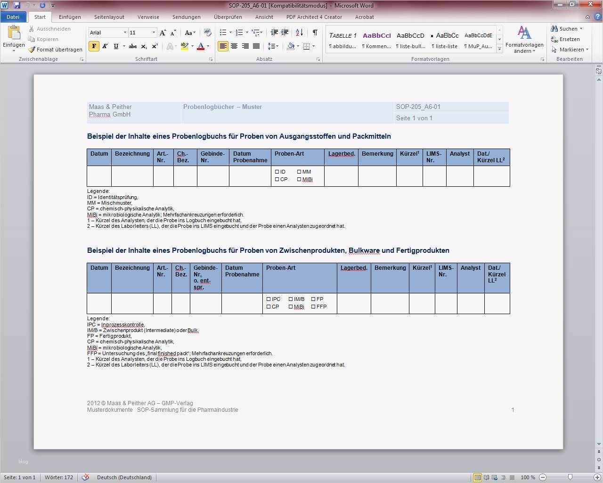Expand the font size dropdown
This screenshot has height=483, width=603.
click(154, 33)
